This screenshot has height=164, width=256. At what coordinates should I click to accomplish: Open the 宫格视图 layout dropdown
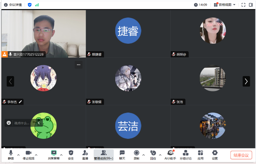(x=225, y=5)
